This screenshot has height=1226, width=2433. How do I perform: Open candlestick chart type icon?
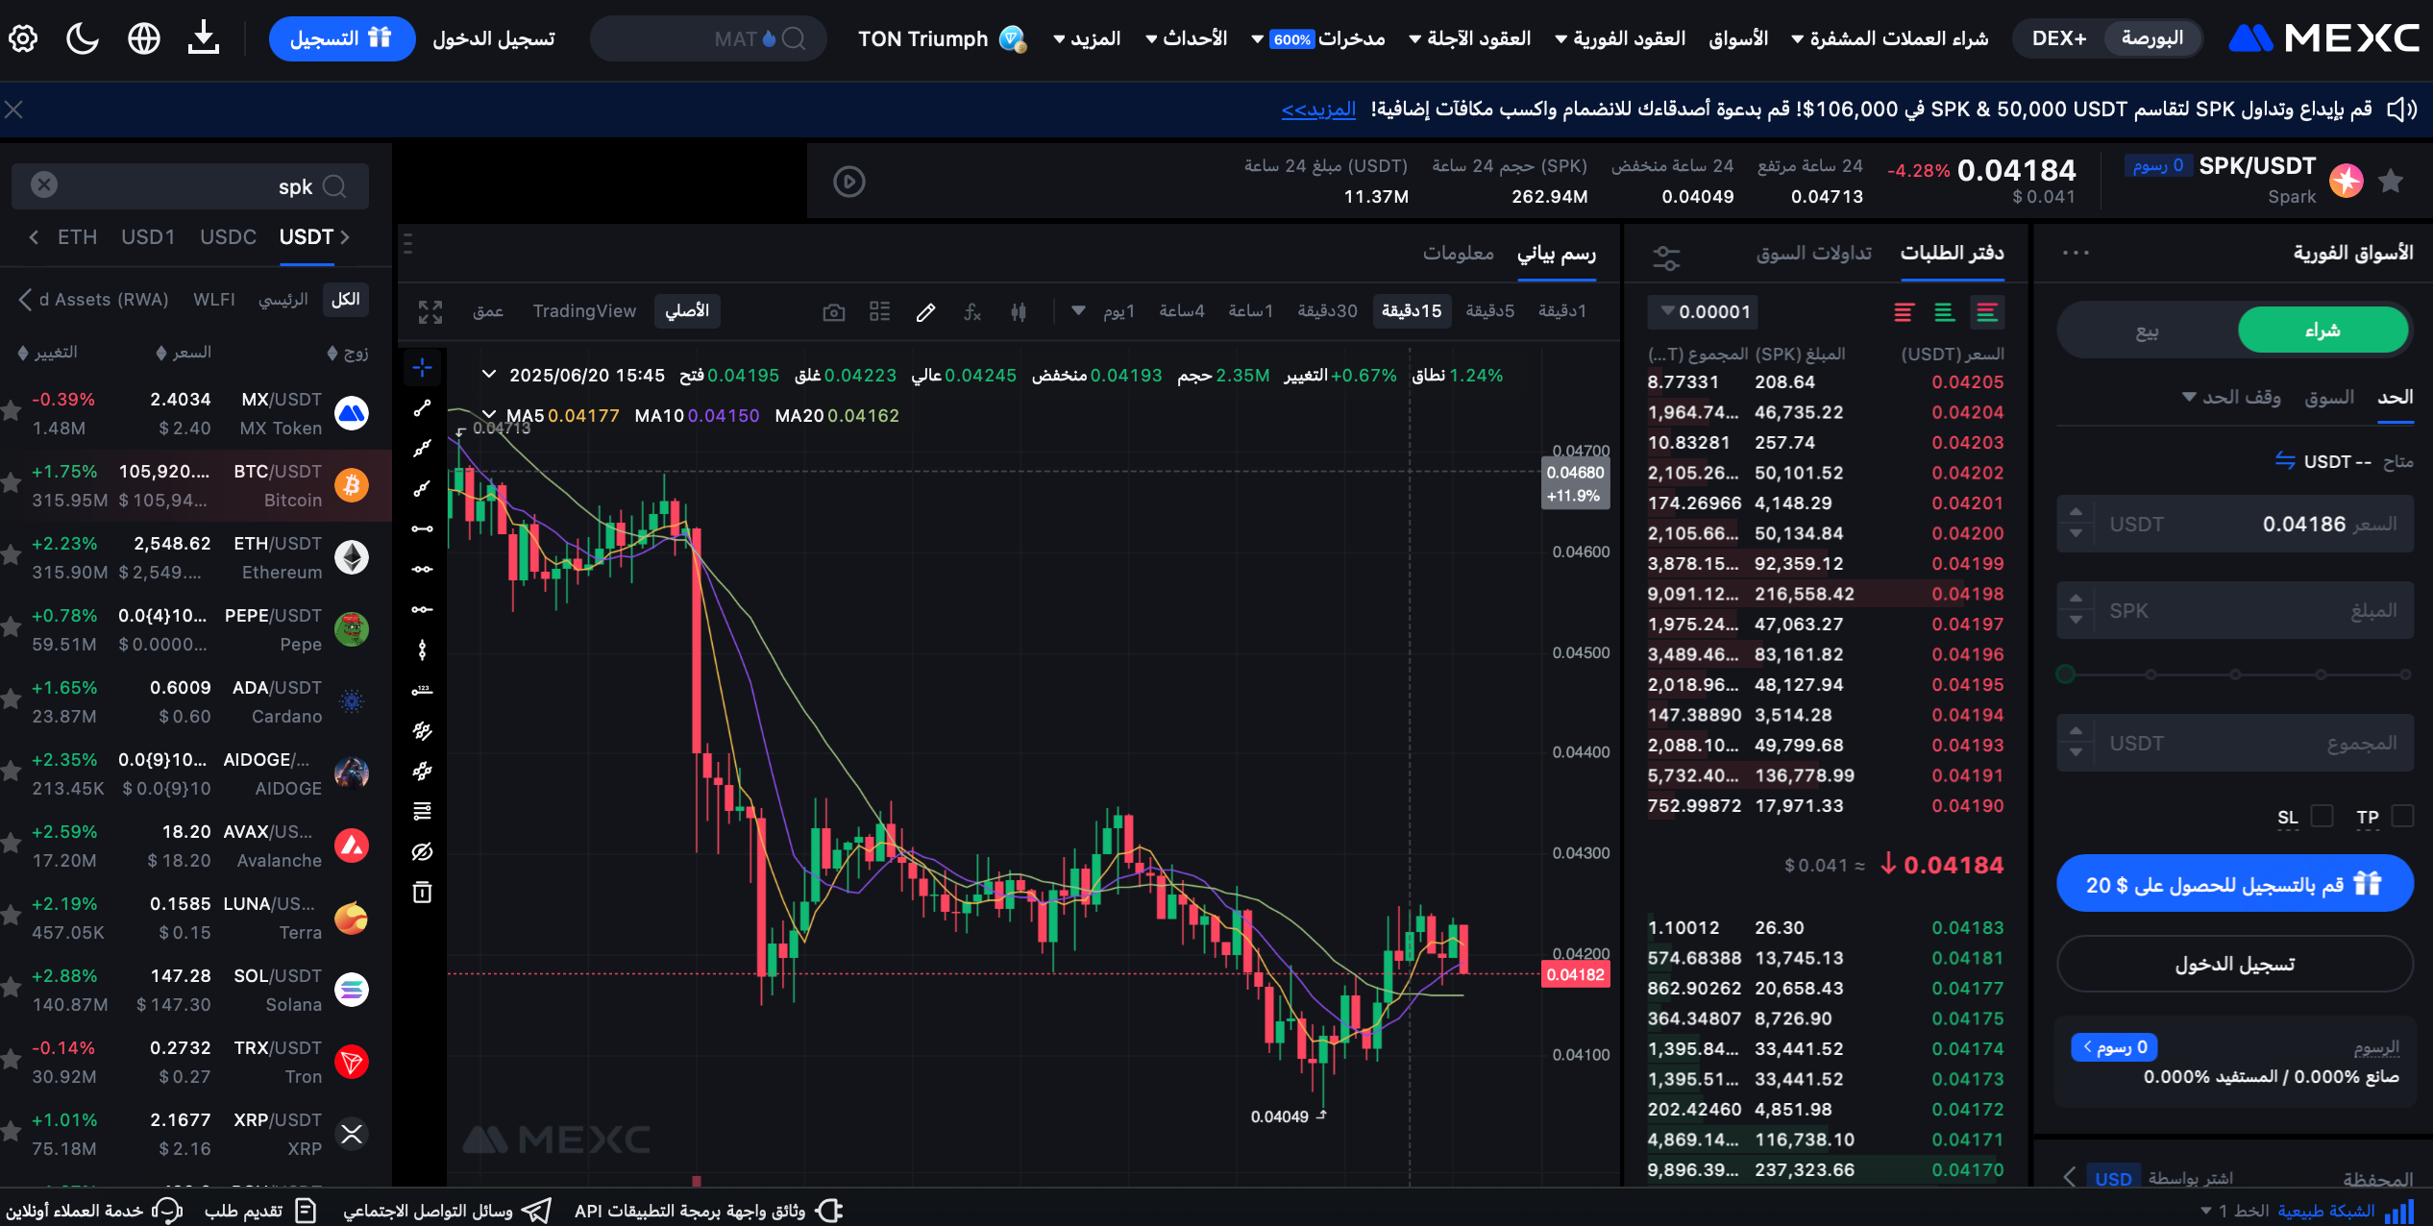(1019, 311)
